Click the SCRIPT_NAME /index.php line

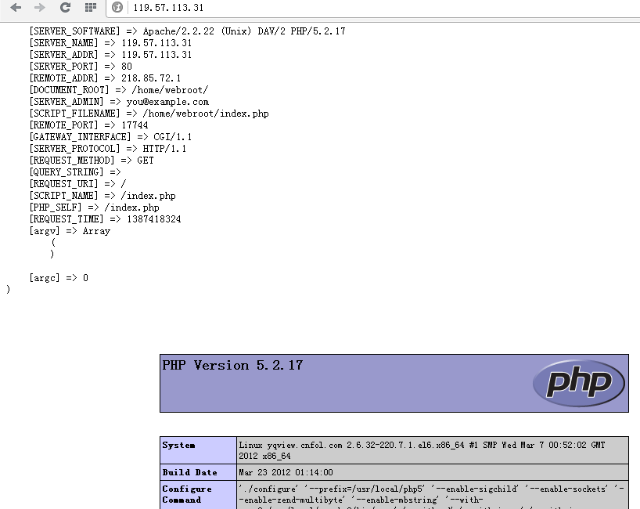(102, 196)
